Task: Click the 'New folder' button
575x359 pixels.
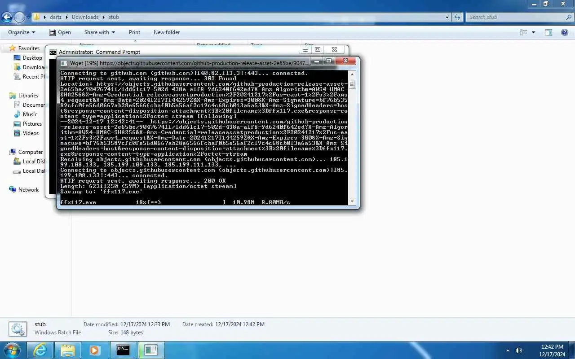Action: [x=167, y=32]
